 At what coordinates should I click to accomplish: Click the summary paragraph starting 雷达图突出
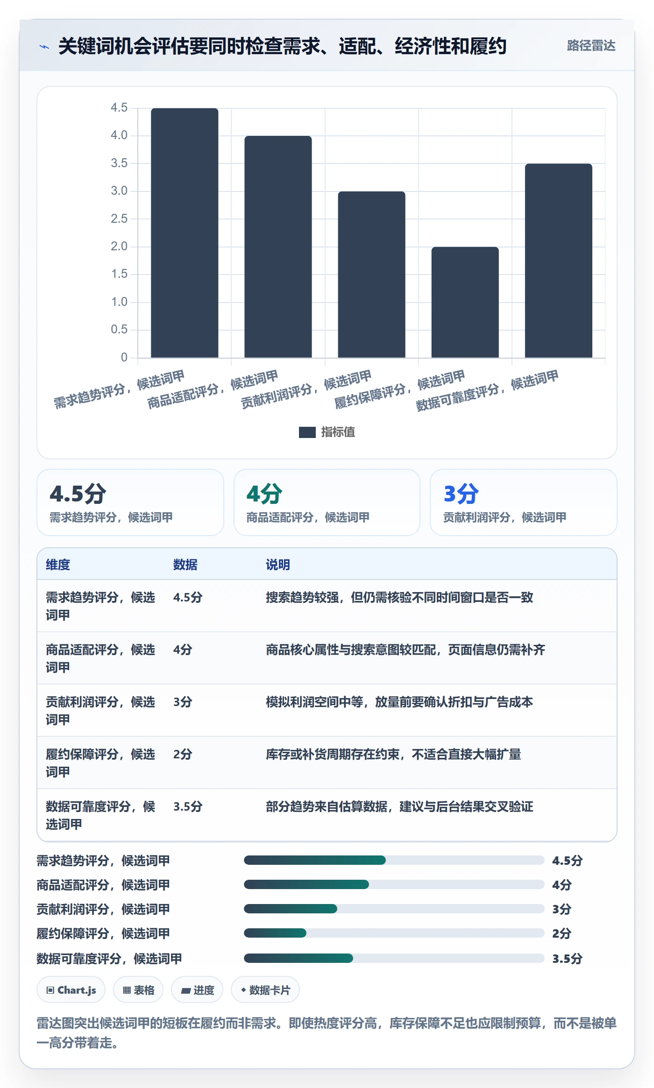(x=327, y=1033)
